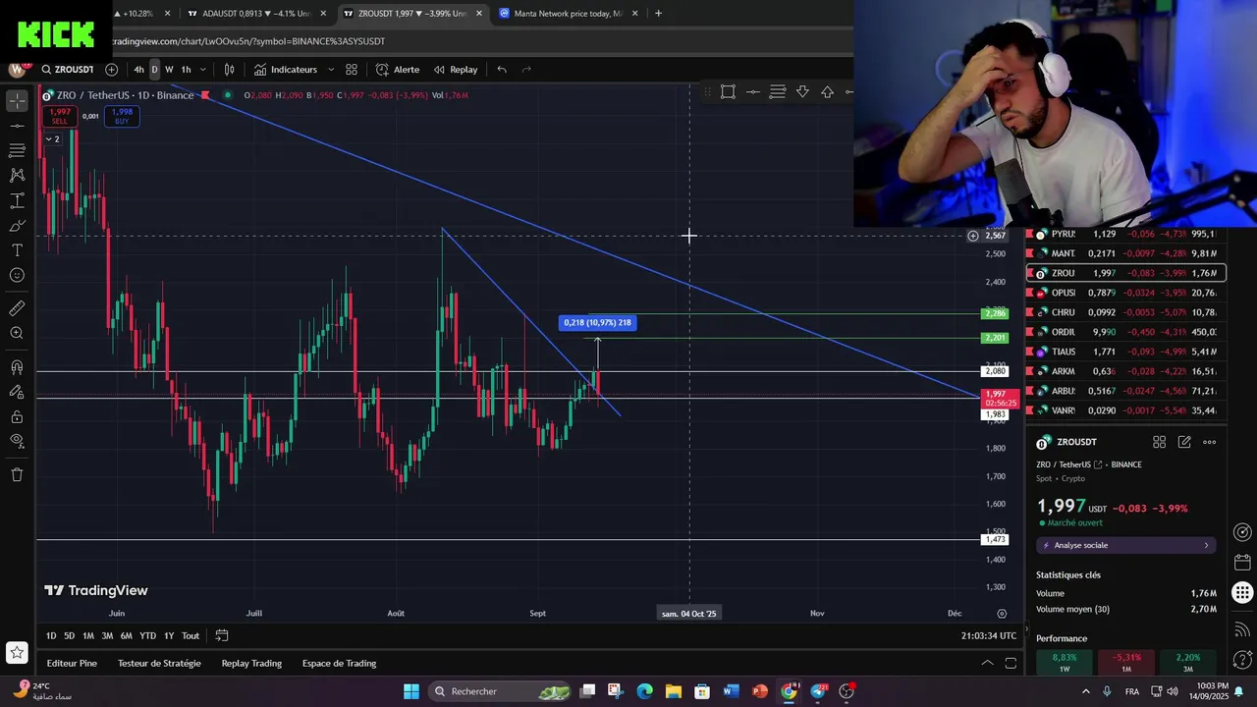Screen dimensions: 1257x707
Task: Click the red SELL 1,997 button
Action: 60,116
